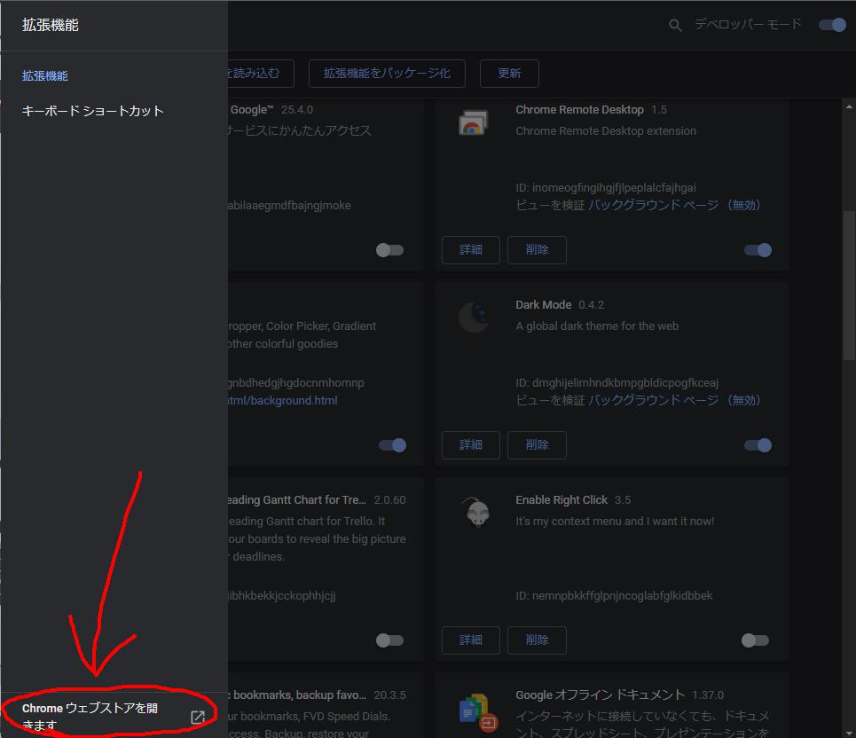Viewport: 856px width, 738px height.
Task: Open キーボード ショートカット in the sidebar
Action: [x=93, y=111]
